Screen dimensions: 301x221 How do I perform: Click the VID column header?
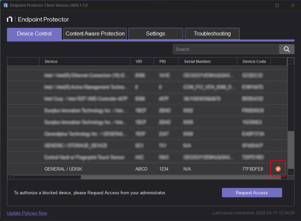(x=139, y=61)
